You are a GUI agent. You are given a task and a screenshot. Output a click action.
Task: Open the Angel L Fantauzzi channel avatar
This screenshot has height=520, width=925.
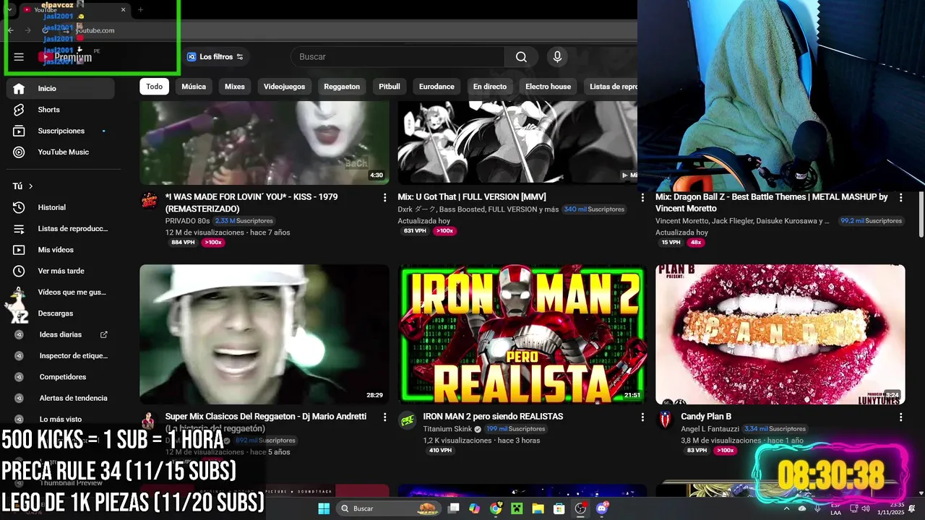tap(665, 420)
